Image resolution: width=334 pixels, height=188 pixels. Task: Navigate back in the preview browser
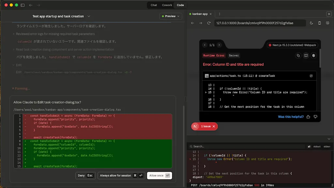click(192, 23)
